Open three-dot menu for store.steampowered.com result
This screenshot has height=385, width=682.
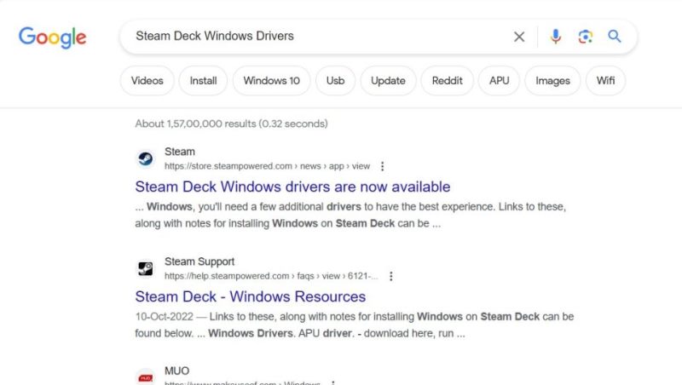tap(382, 166)
